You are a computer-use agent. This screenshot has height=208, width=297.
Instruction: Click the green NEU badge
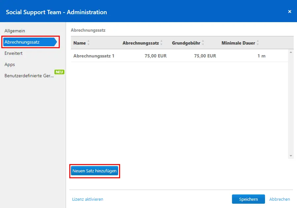(59, 72)
